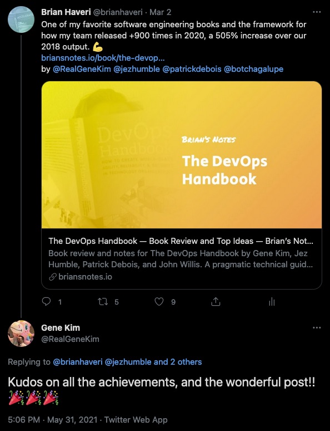This screenshot has height=431, width=330.
Task: Open more options on Gene Kim's reply
Action: [317, 327]
